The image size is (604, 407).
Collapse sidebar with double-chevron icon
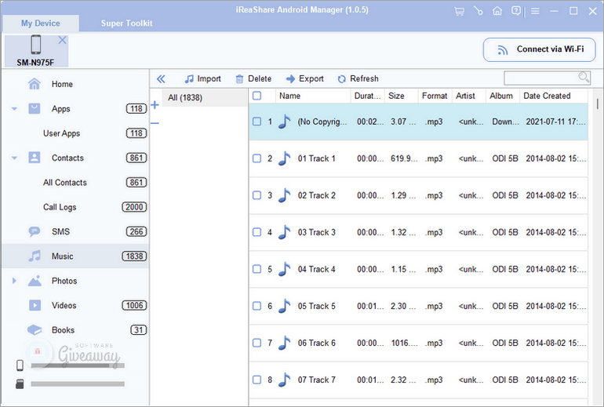tap(161, 78)
